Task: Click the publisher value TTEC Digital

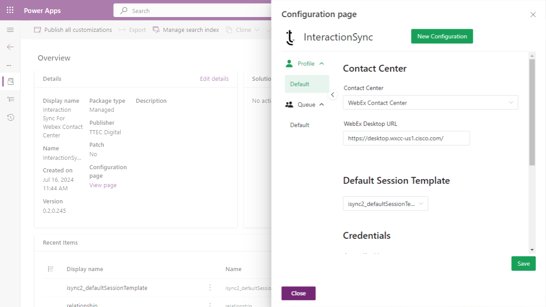Action: pos(105,132)
